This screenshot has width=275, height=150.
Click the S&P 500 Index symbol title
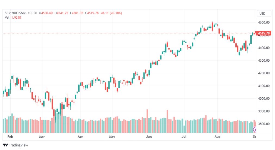[x=15, y=13]
